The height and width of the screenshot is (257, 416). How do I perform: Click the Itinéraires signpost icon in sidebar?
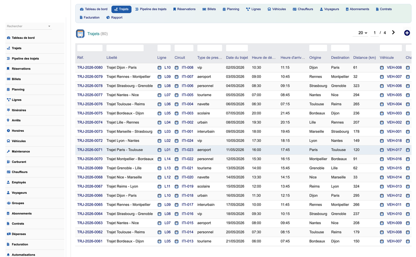[8, 110]
